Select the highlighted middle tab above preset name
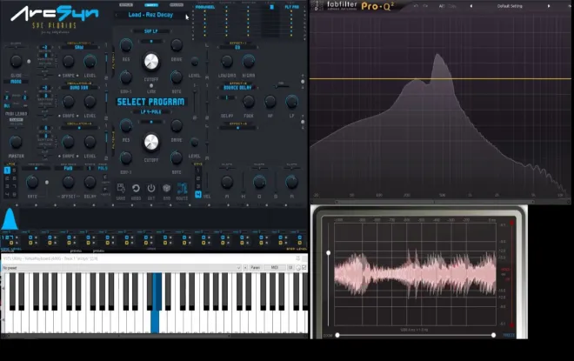Screen dimensions: 574x361 [x=150, y=4]
